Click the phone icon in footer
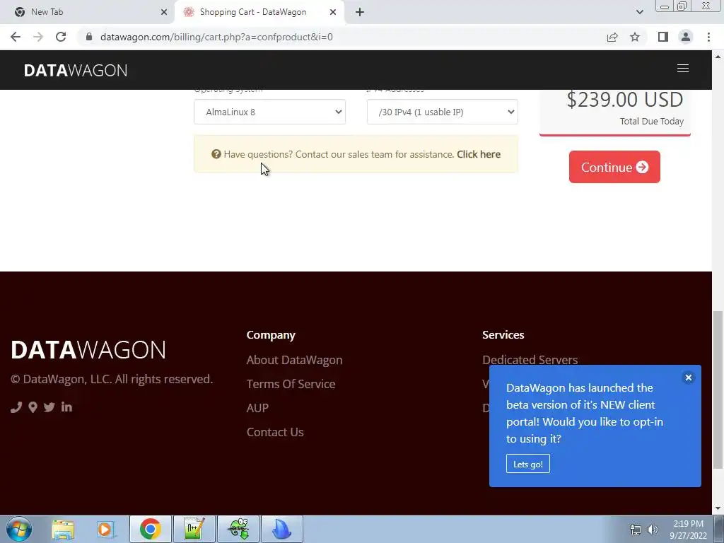The image size is (724, 543). (x=16, y=407)
